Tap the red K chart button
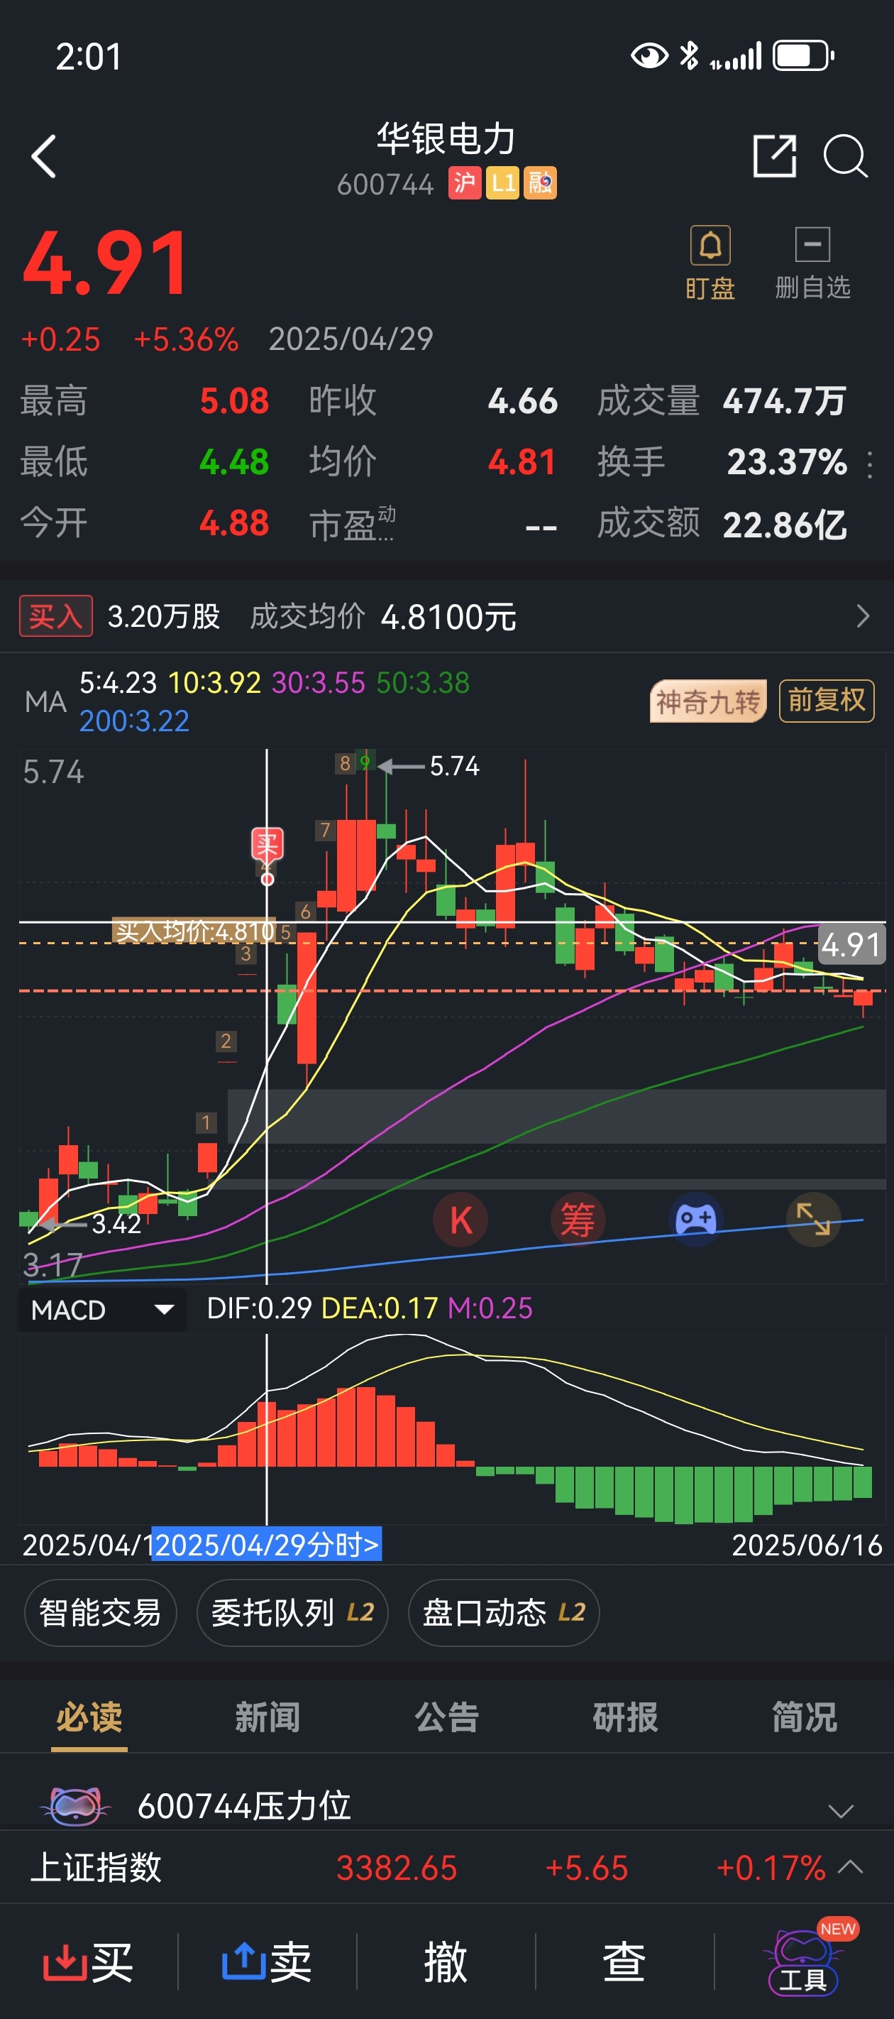 460,1220
